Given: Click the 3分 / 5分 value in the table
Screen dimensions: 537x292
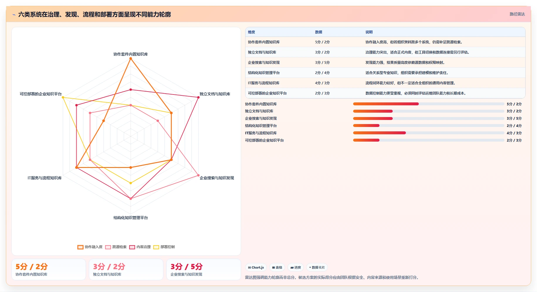Looking at the screenshot, I should click(x=322, y=63).
